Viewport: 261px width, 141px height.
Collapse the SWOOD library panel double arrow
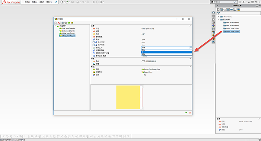(217, 6)
